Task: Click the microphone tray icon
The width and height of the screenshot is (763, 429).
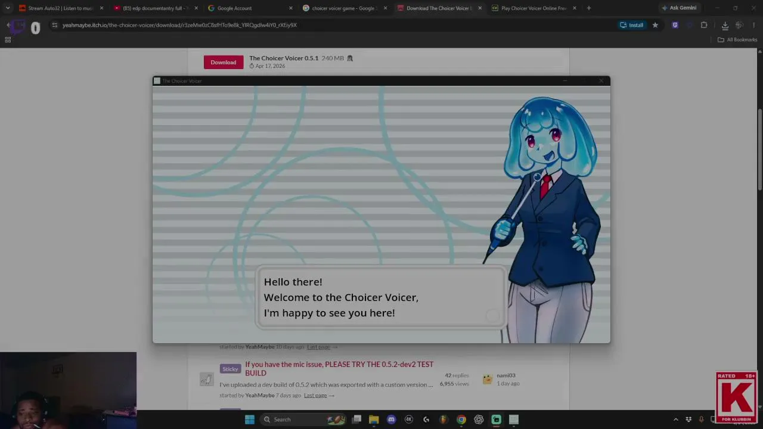Action: click(701, 419)
